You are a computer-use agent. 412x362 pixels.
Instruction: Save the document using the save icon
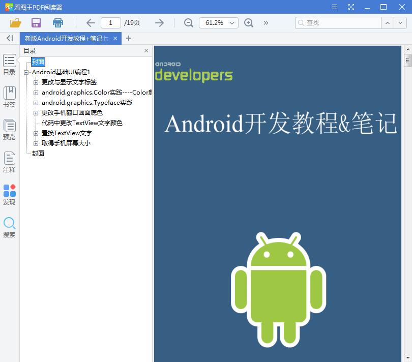[x=36, y=23]
